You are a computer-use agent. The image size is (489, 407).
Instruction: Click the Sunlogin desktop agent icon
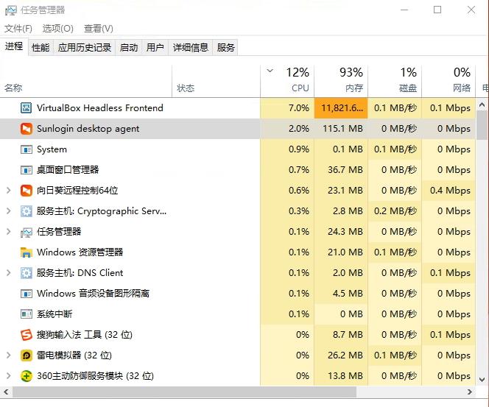pos(27,129)
